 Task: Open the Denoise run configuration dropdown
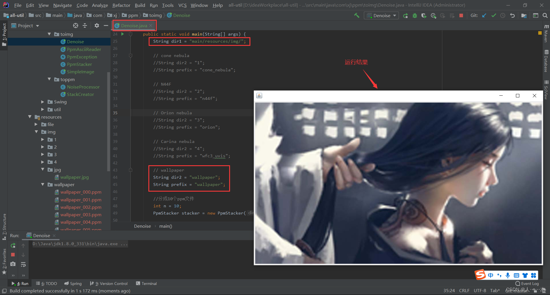(x=382, y=15)
